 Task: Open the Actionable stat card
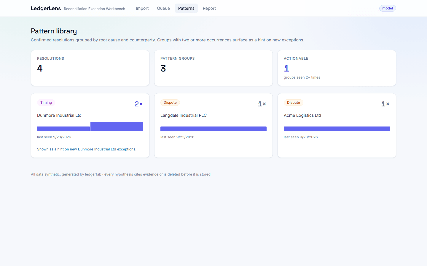pos(337,68)
